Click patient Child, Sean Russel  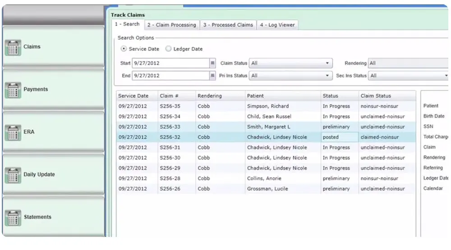coord(269,116)
